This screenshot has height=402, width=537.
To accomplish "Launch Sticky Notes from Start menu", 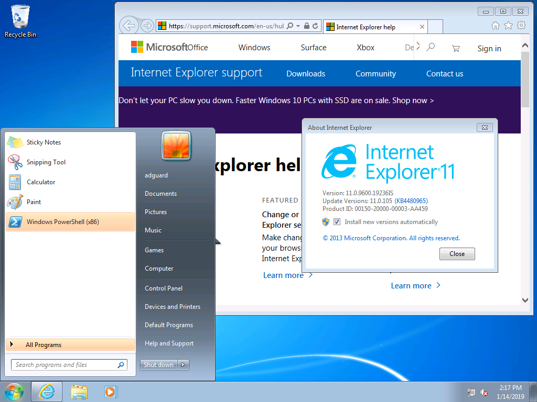I will click(70, 142).
